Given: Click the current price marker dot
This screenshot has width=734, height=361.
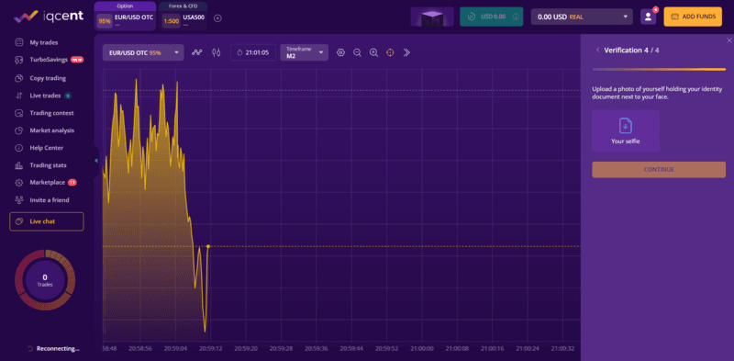Looking at the screenshot, I should pos(208,246).
